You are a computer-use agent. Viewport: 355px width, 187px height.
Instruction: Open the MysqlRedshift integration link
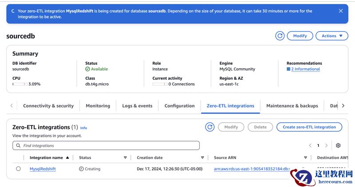pyautogui.click(x=43, y=169)
